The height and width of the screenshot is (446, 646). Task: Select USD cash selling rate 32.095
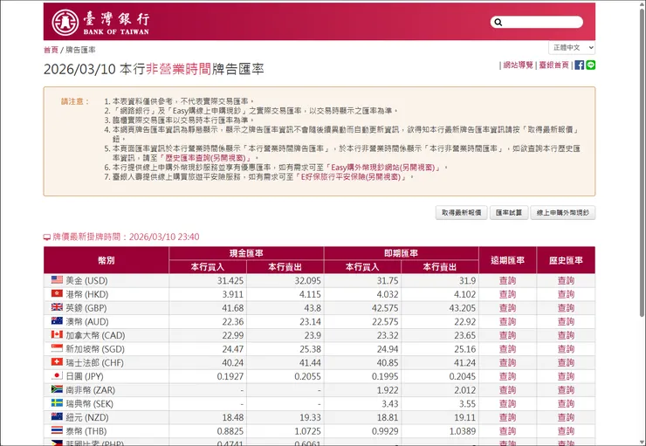coord(308,280)
